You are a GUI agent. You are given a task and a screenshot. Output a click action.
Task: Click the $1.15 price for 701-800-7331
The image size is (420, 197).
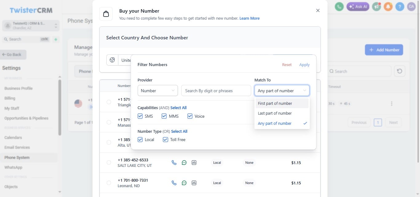pyautogui.click(x=296, y=183)
